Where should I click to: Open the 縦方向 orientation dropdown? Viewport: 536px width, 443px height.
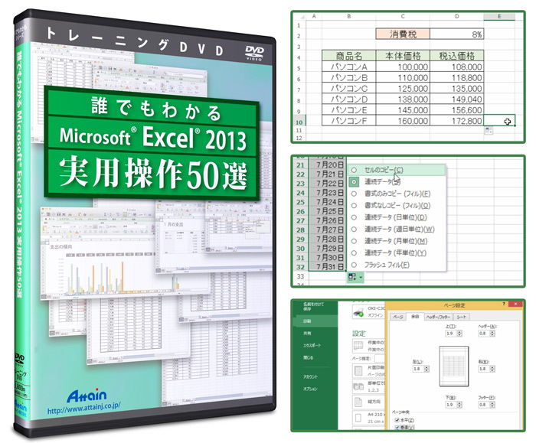coord(368,402)
